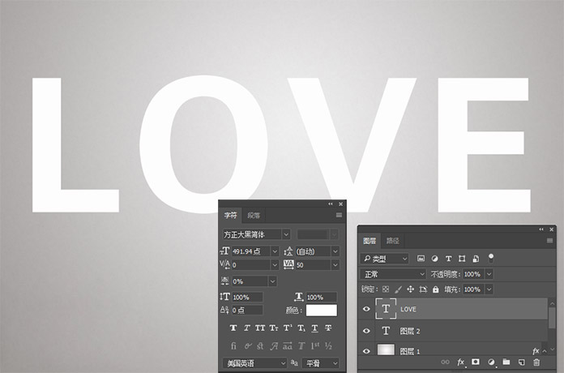
Task: Apply Subscript text style
Action: pyautogui.click(x=301, y=328)
